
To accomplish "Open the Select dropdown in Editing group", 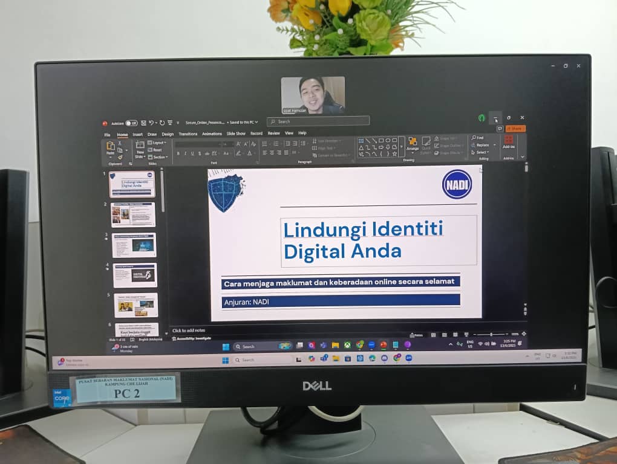I will [480, 152].
